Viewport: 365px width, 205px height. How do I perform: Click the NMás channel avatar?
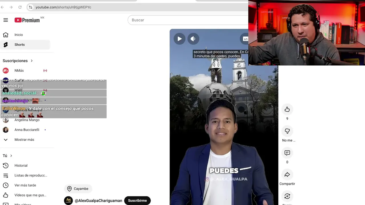pyautogui.click(x=6, y=71)
